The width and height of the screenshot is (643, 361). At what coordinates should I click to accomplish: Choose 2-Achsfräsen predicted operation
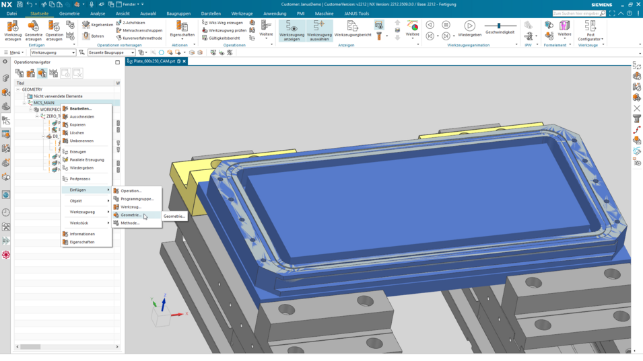click(x=131, y=23)
